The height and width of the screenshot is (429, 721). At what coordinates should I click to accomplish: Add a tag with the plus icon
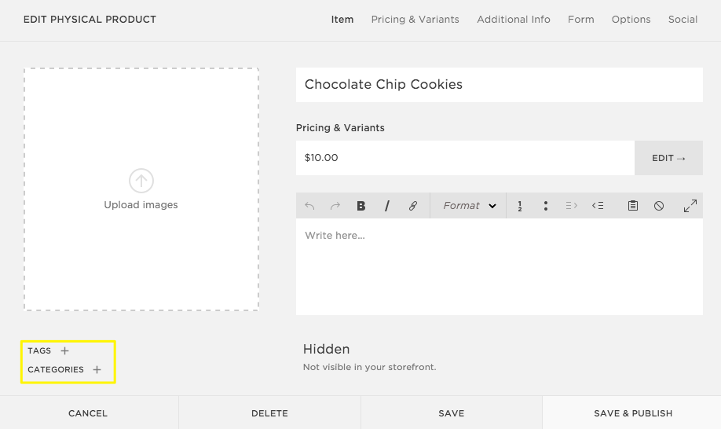65,351
